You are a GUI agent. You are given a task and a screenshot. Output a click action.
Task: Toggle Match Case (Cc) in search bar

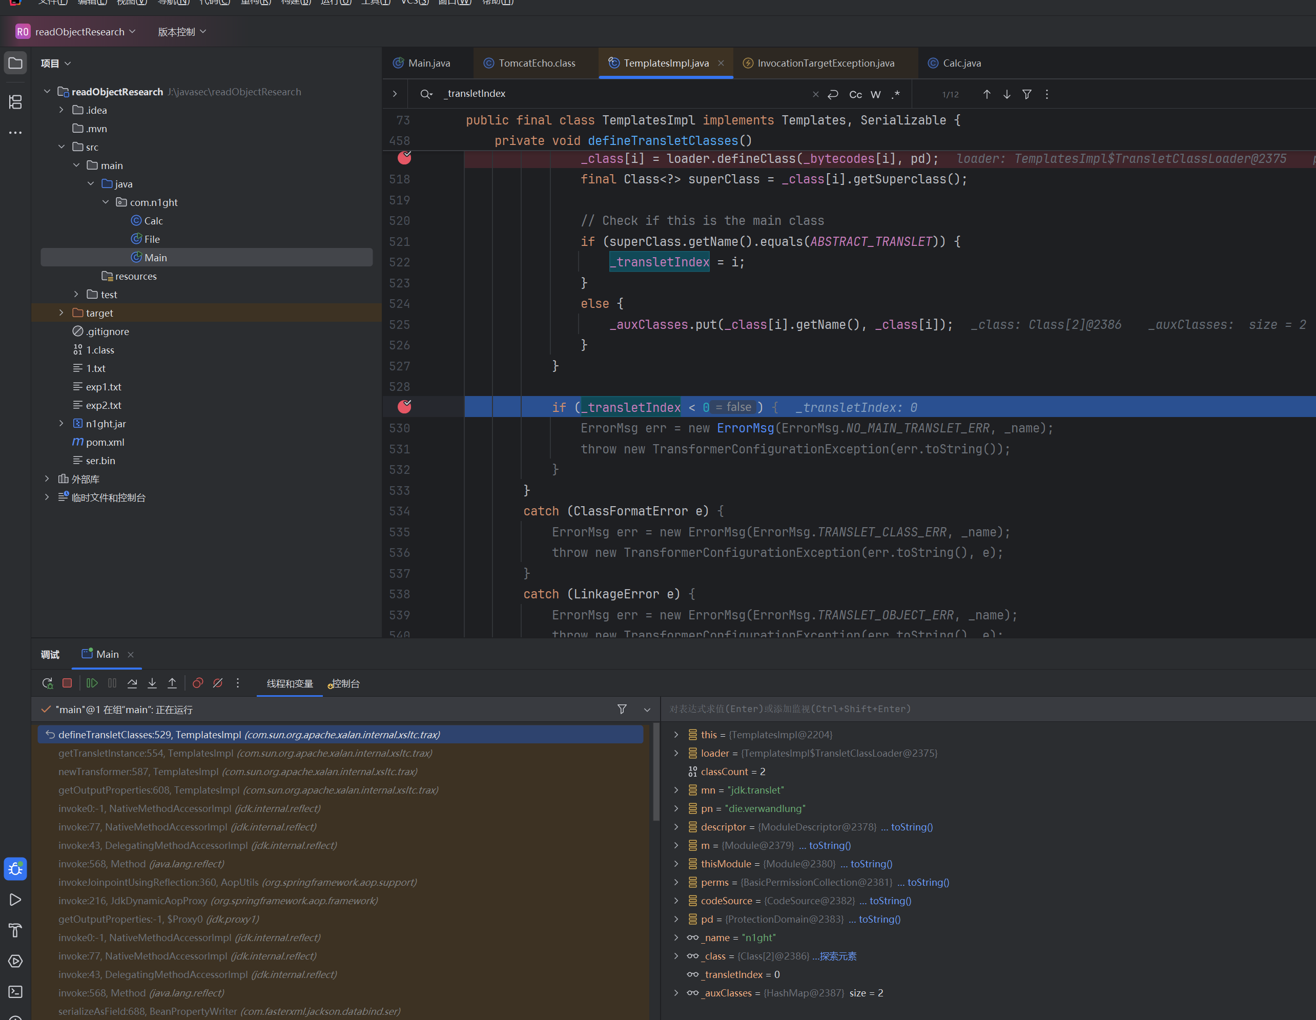[855, 95]
